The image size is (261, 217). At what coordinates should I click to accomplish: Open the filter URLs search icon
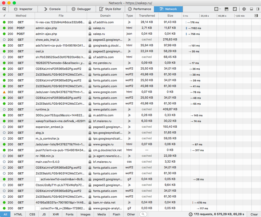pyautogui.click(x=143, y=214)
